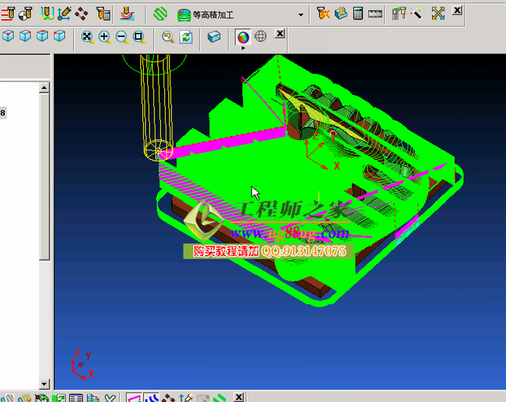Select the resize to fit view icon
The image size is (506, 402).
(88, 37)
